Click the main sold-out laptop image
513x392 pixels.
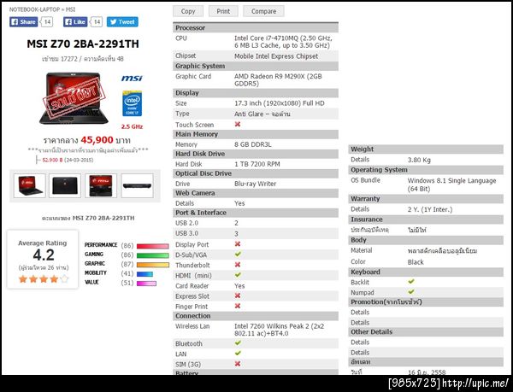tap(74, 98)
